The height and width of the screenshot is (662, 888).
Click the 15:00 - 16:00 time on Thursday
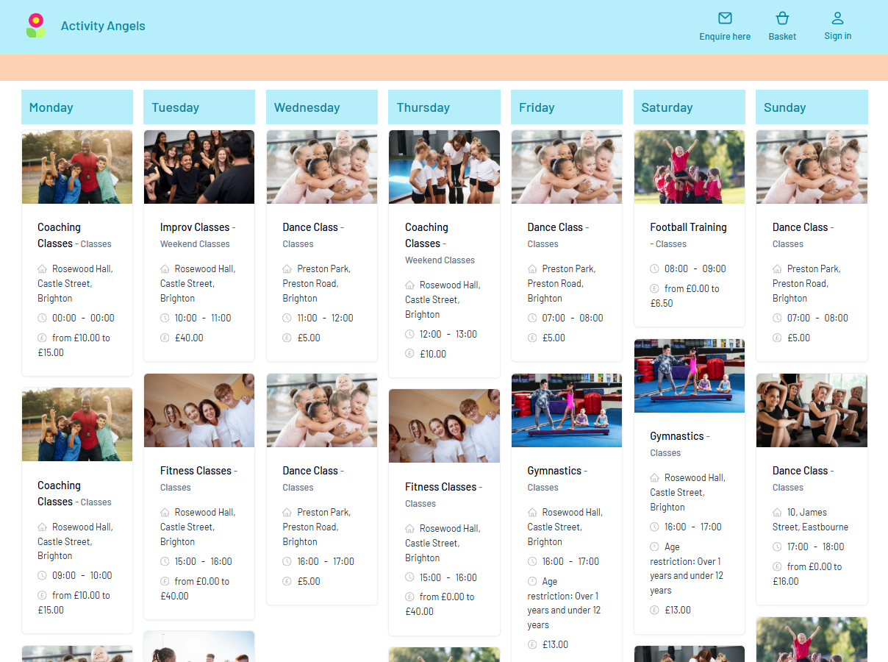[448, 577]
